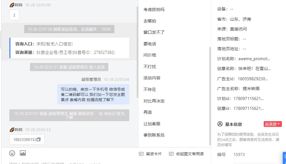Open the 高意愿 intent-level dropdown
The height and width of the screenshot is (164, 286).
pyautogui.click(x=273, y=124)
